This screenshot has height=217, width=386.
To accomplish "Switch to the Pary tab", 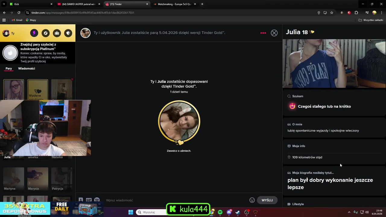I will [9, 68].
